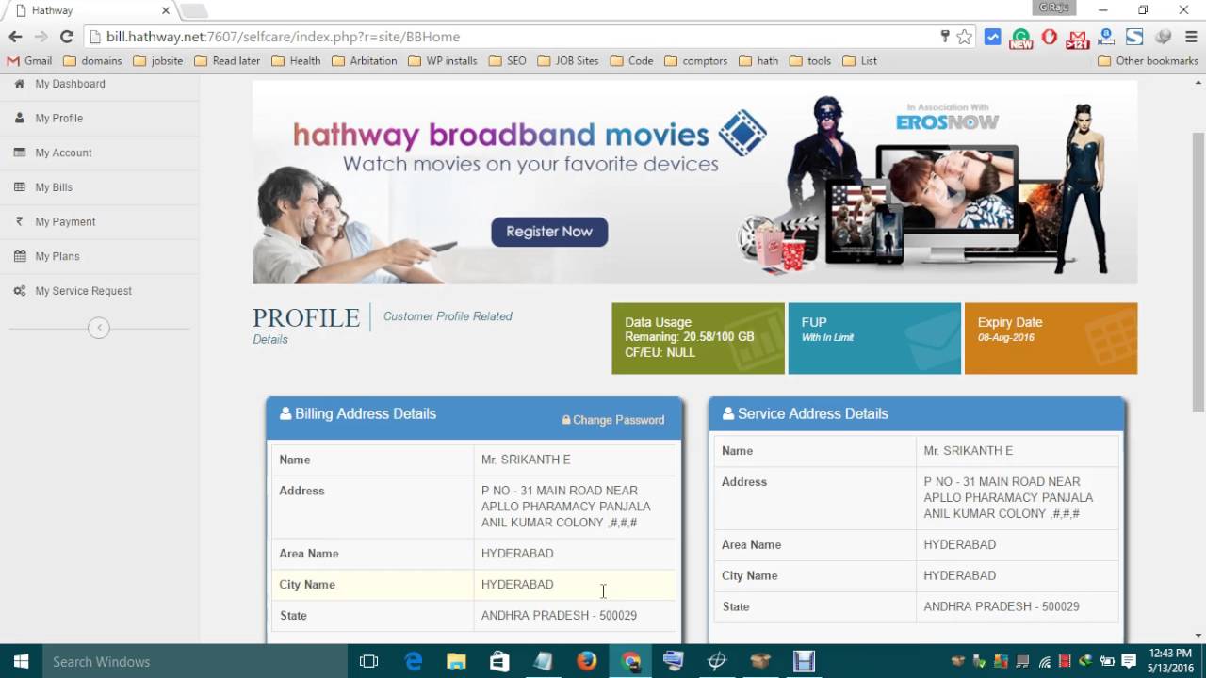Open the Health bookmark folder
The height and width of the screenshot is (678, 1206).
296,60
